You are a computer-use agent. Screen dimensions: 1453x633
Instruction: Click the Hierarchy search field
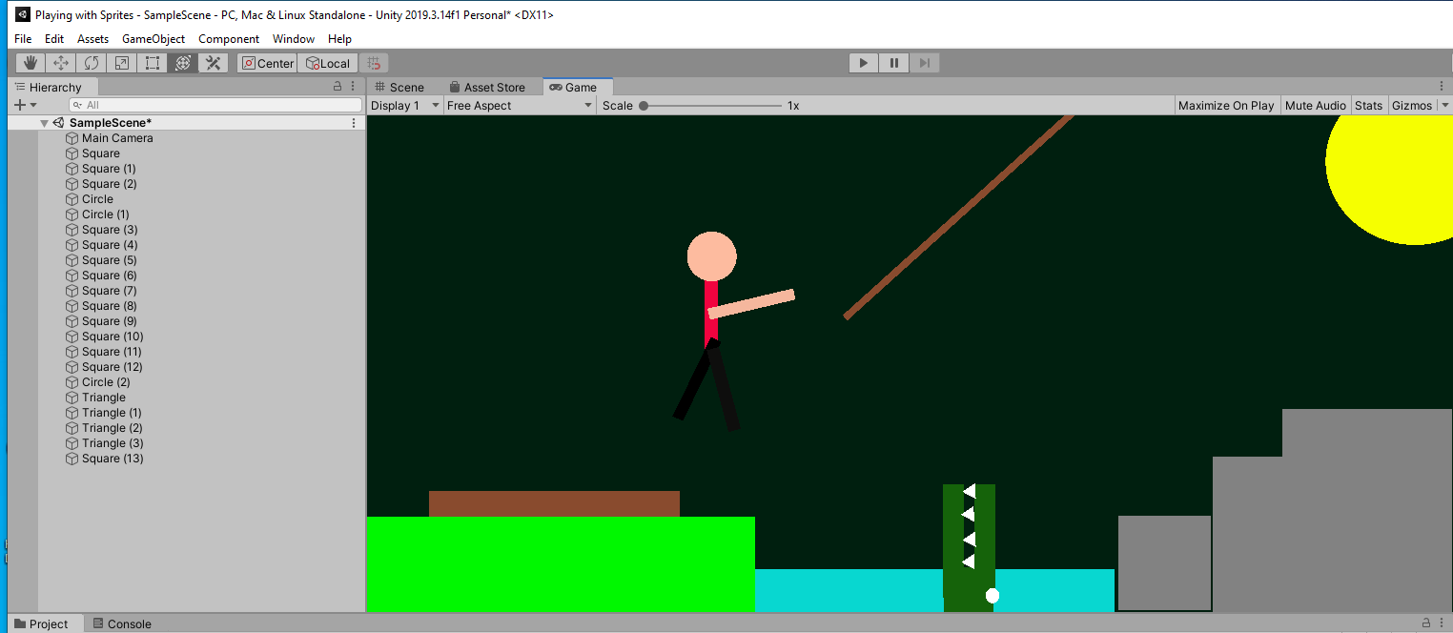tap(216, 105)
